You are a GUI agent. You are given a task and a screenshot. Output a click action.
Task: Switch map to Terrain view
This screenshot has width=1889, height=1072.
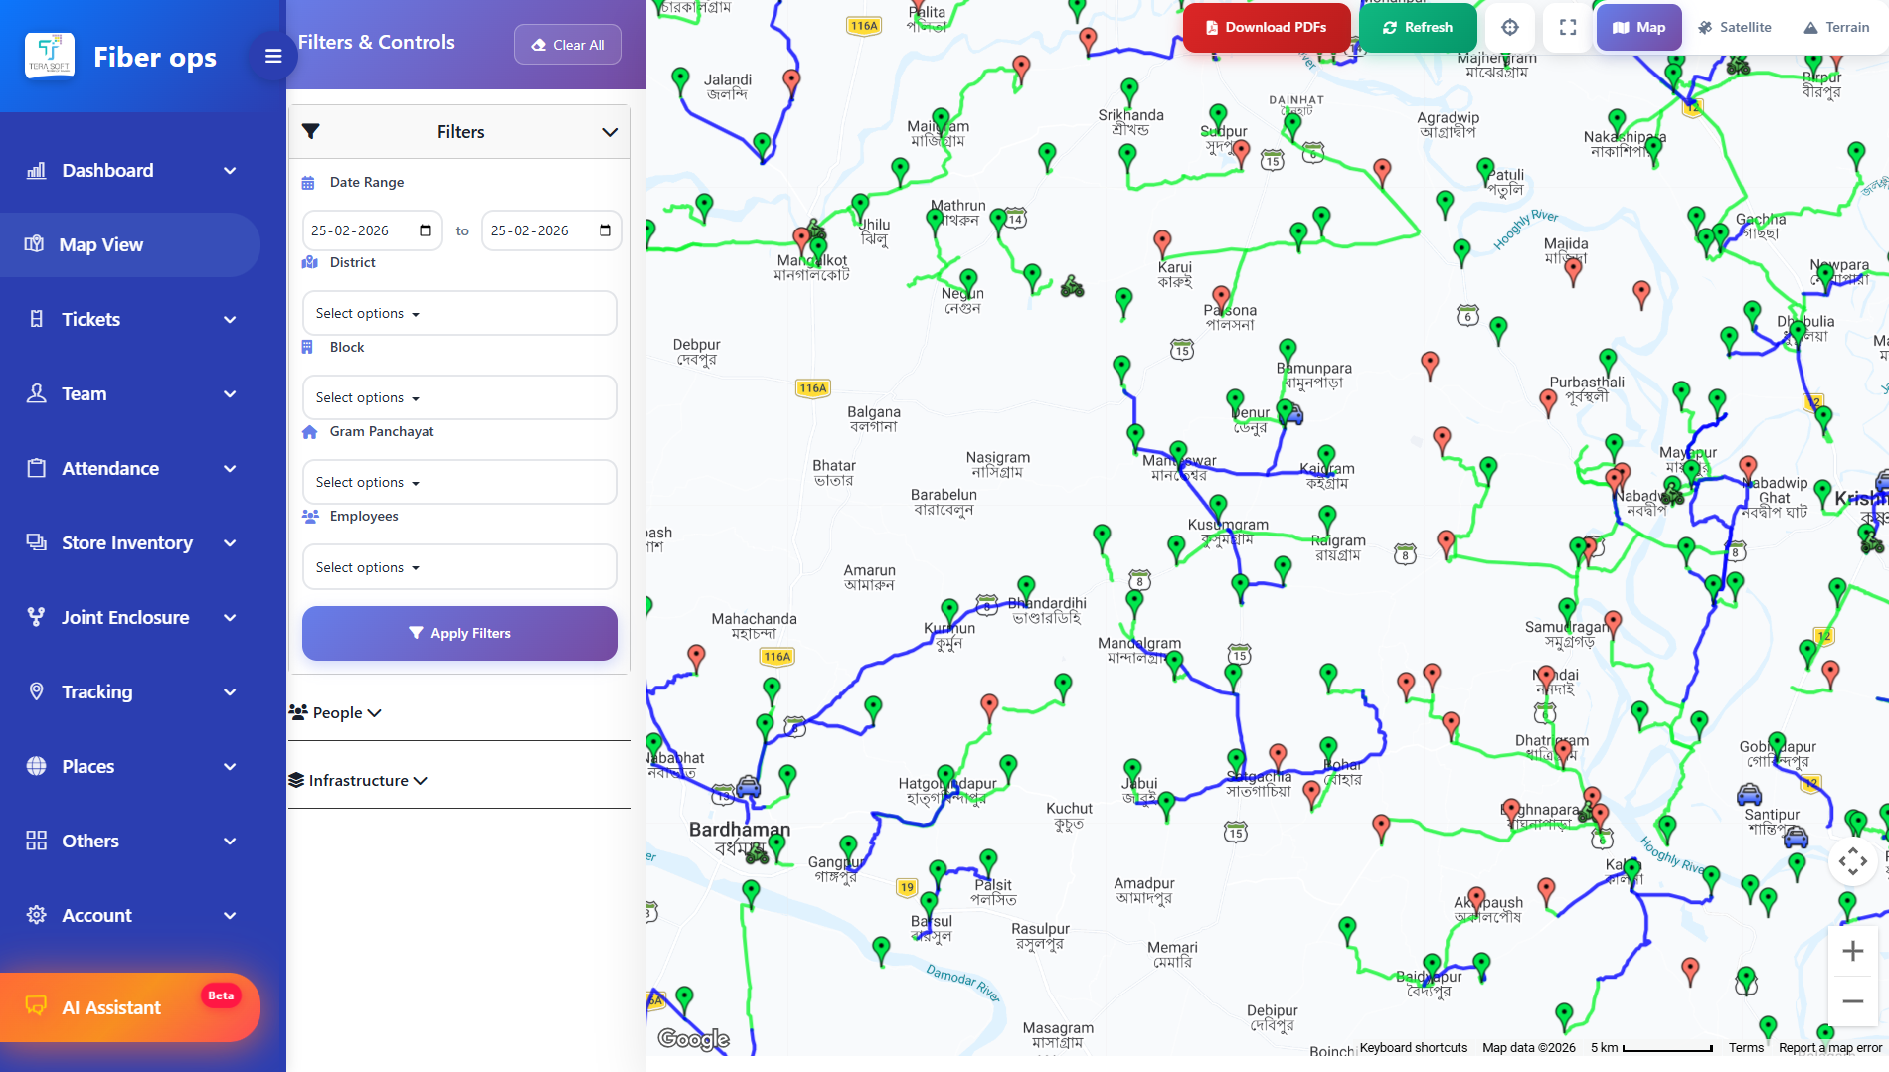pos(1836,28)
